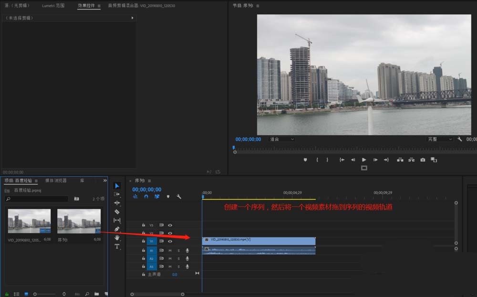Click the thumbnail zoom slider in Project panel

35,294
